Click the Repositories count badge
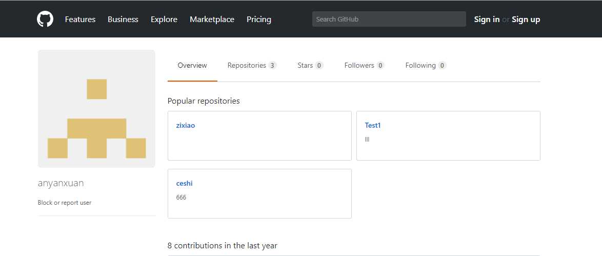The height and width of the screenshot is (256, 602). pyautogui.click(x=272, y=66)
